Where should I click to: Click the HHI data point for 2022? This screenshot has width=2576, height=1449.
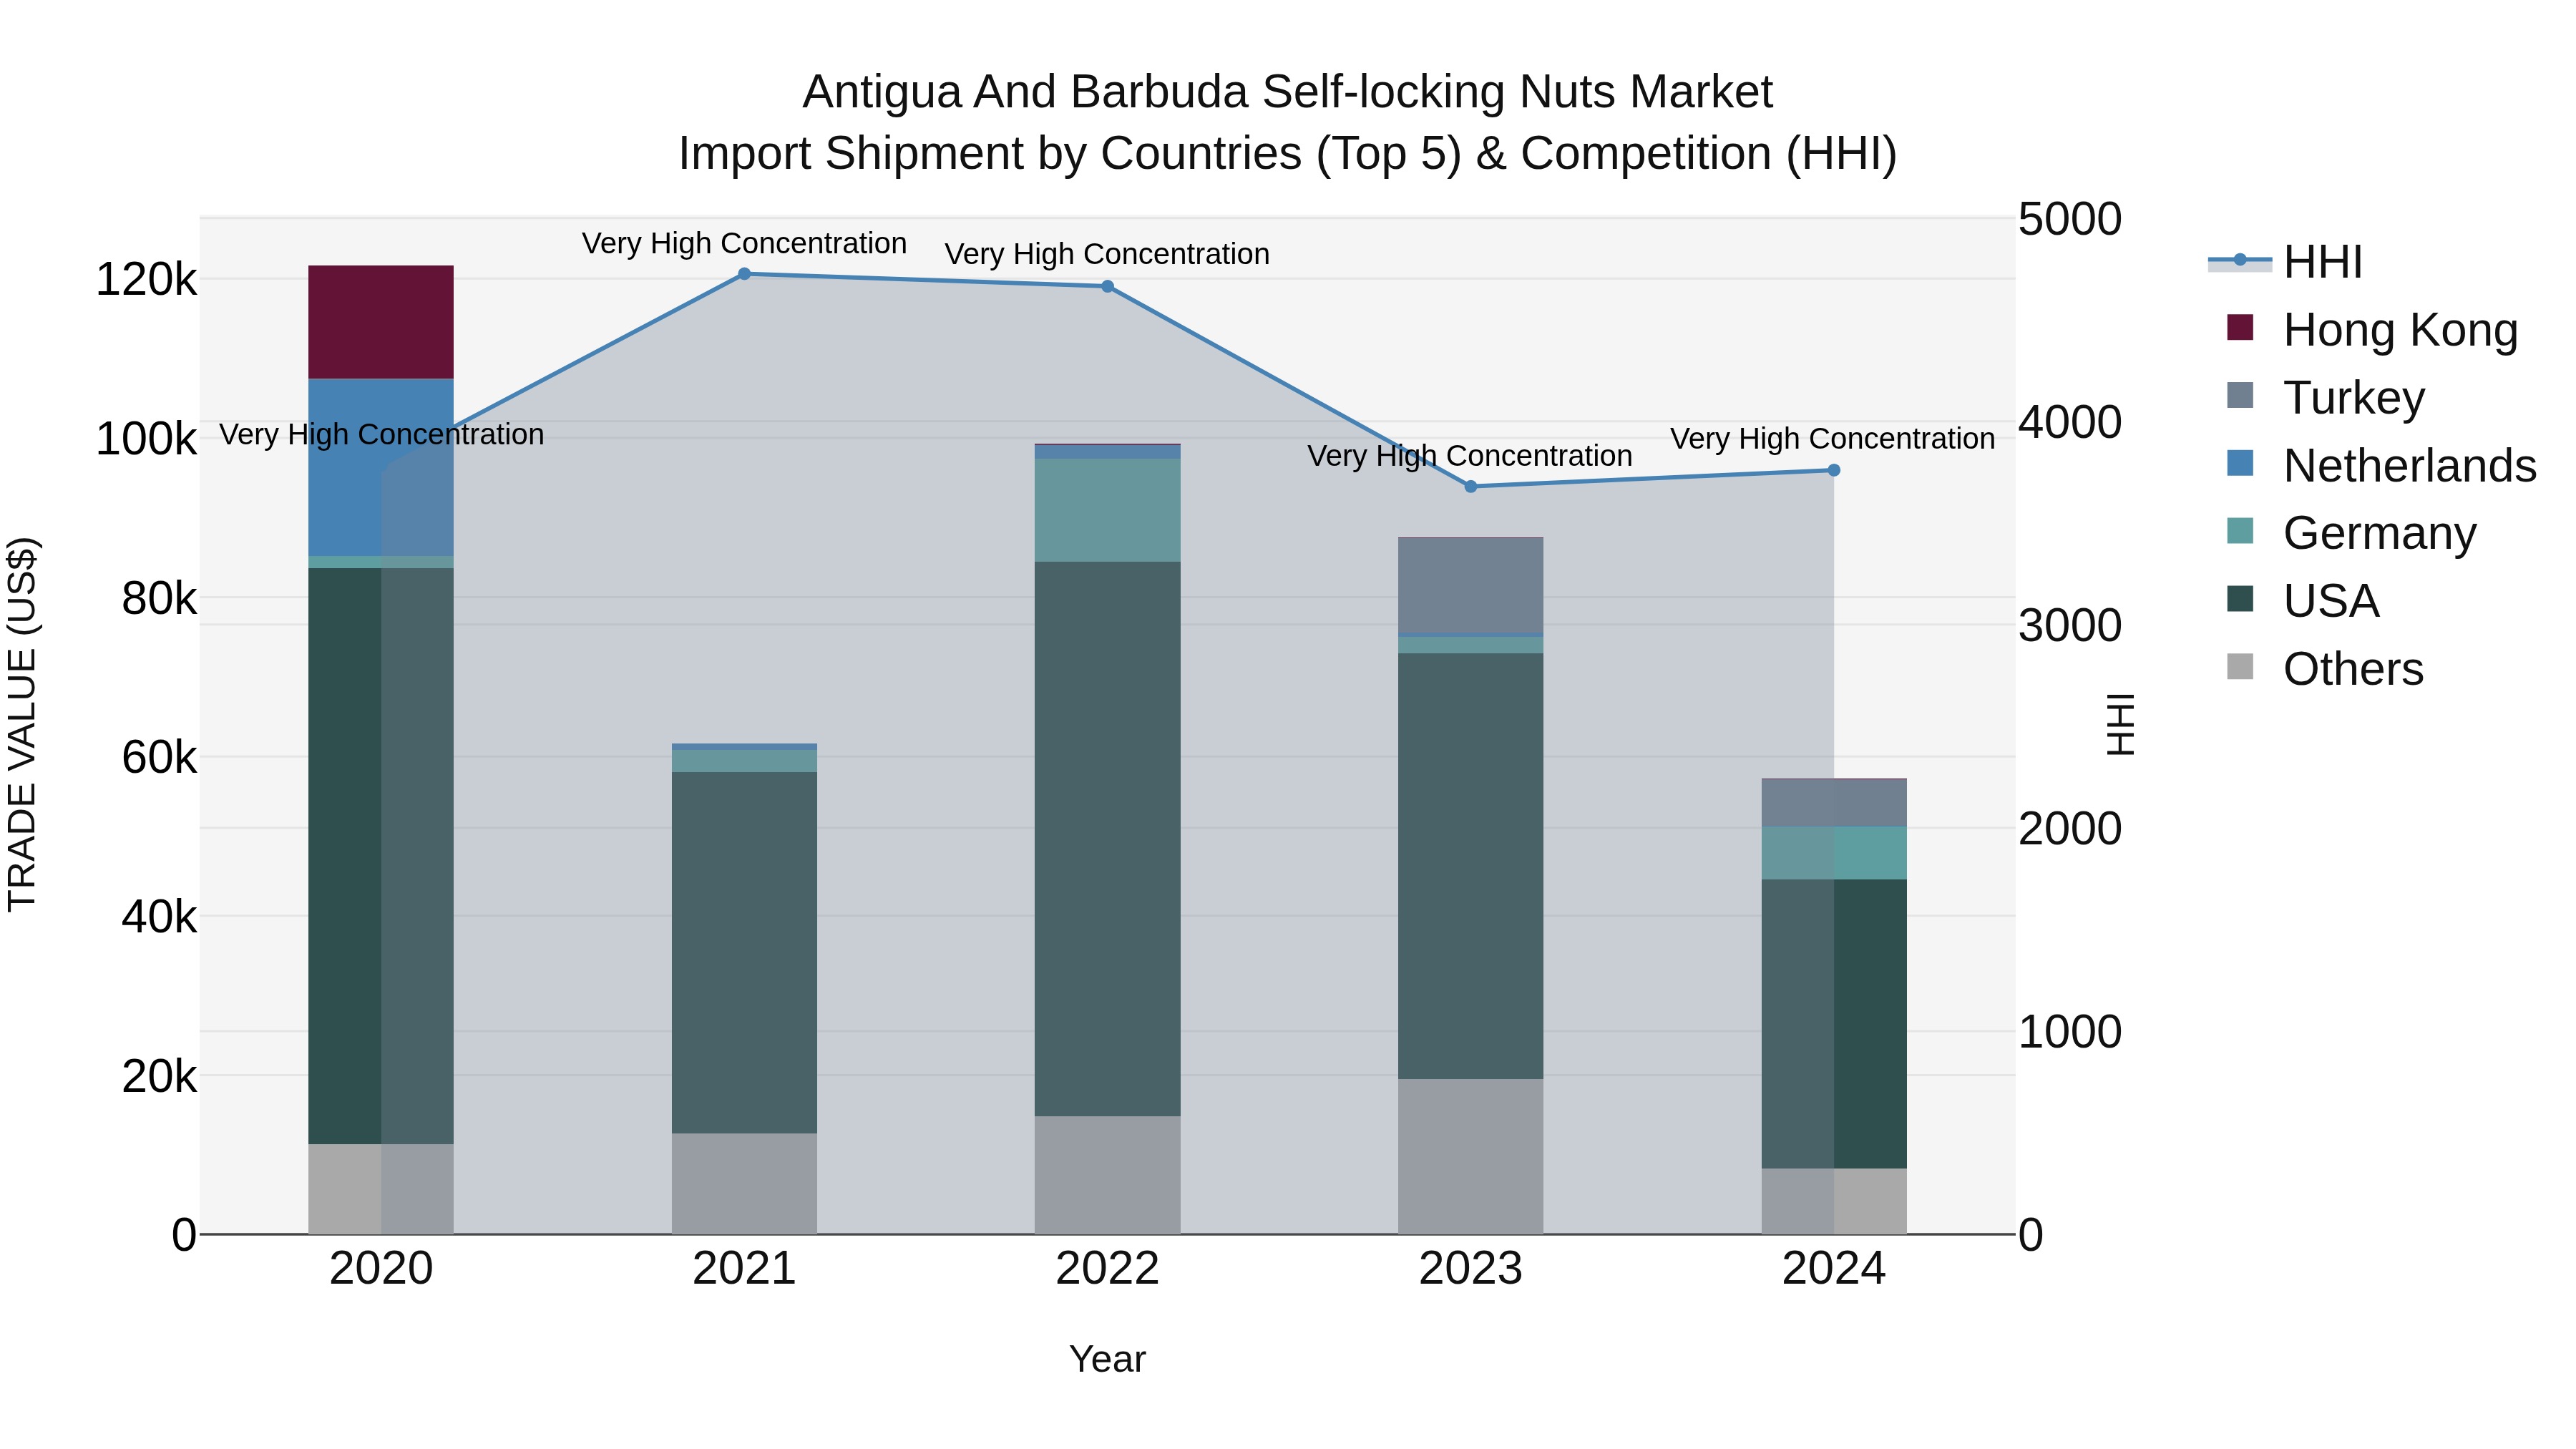point(1107,287)
